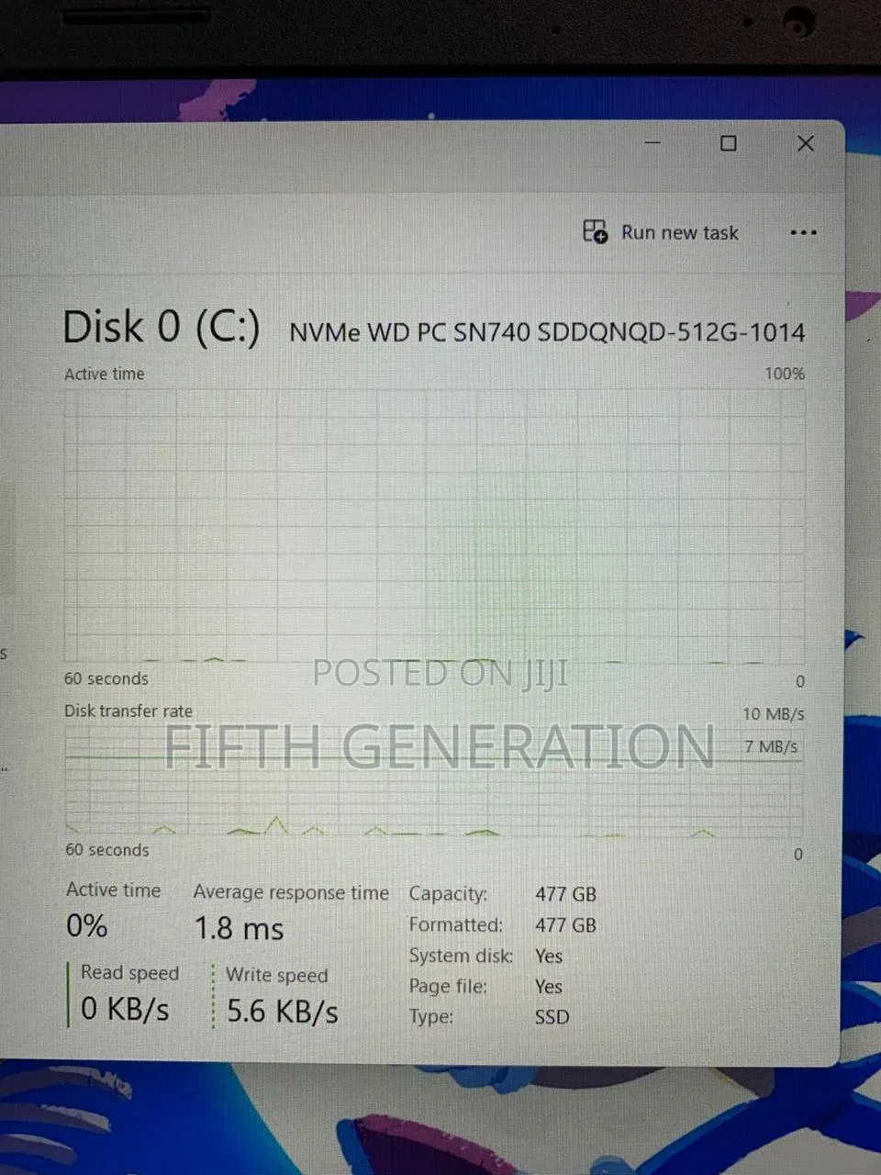Click the 100% label above active time graph
The height and width of the screenshot is (1175, 881).
pos(785,374)
